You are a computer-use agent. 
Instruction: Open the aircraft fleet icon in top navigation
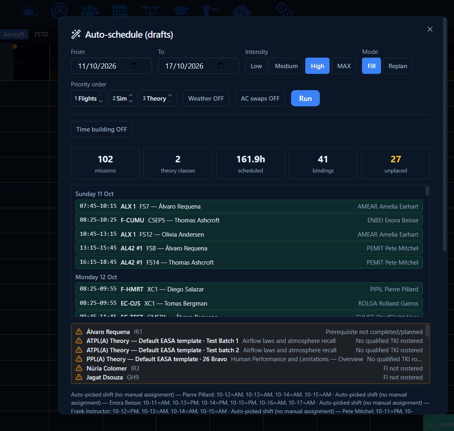[x=150, y=11]
